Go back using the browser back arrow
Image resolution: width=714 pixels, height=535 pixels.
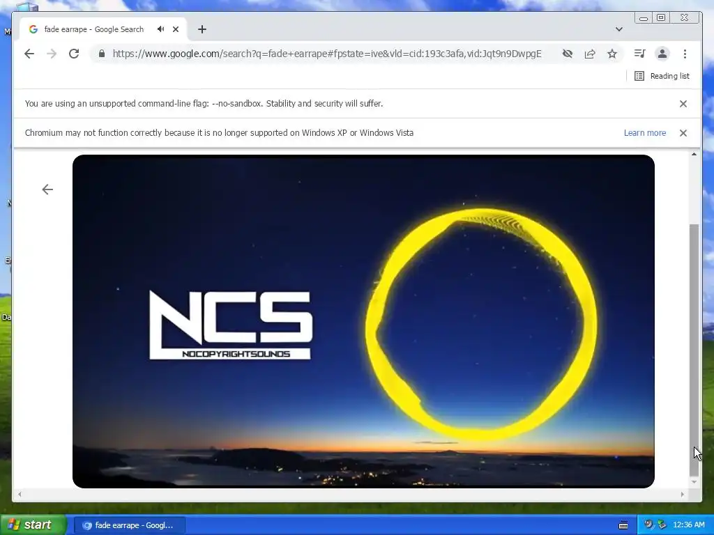coord(29,54)
